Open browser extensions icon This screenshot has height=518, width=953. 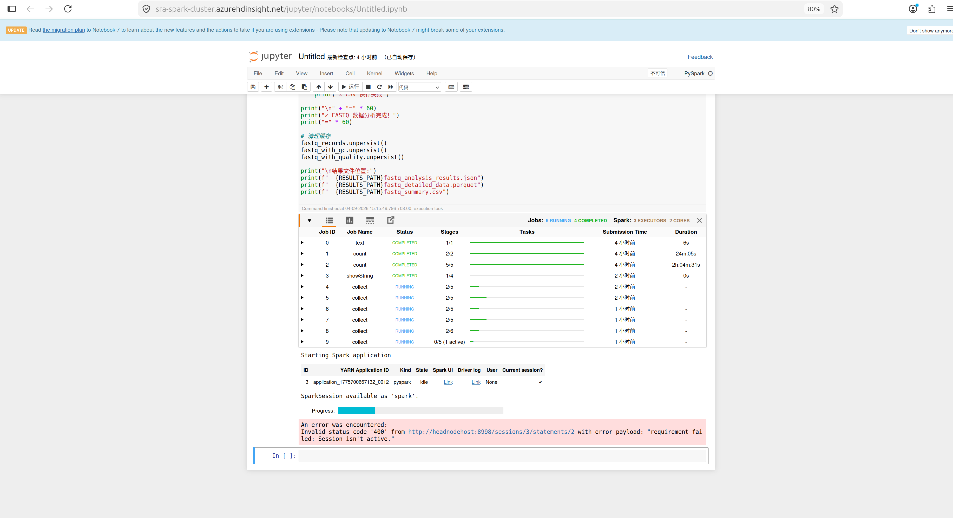932,9
